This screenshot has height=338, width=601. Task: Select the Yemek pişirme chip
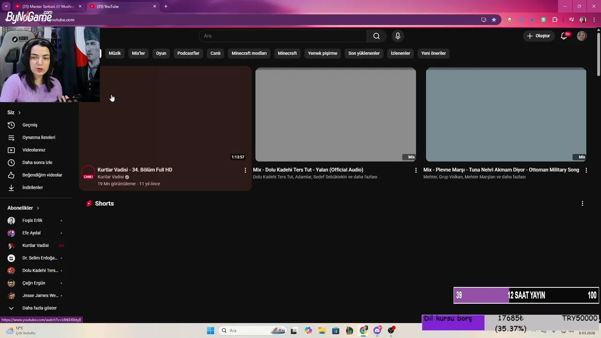(x=323, y=54)
